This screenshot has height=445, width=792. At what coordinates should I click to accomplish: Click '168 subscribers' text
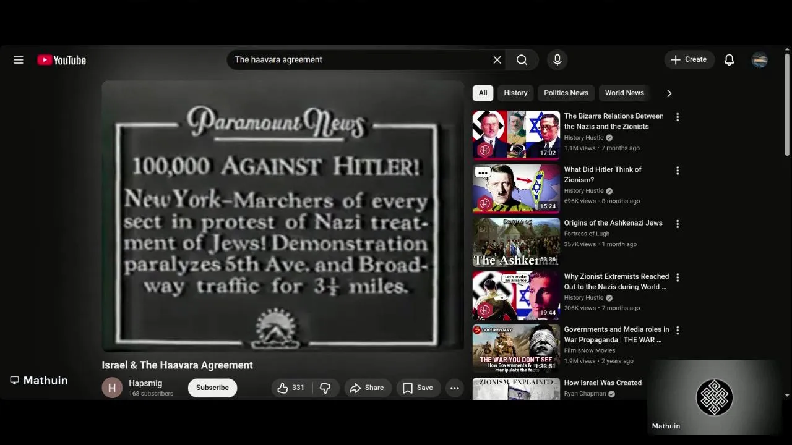pyautogui.click(x=151, y=394)
